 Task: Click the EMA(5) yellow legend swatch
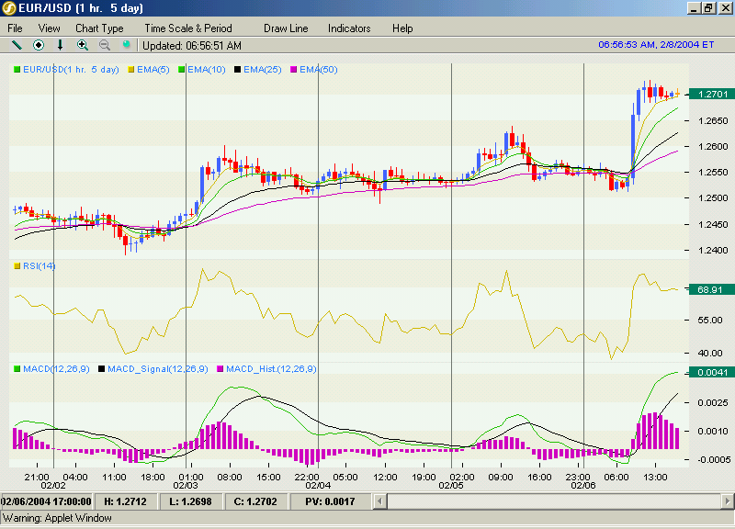pos(131,70)
